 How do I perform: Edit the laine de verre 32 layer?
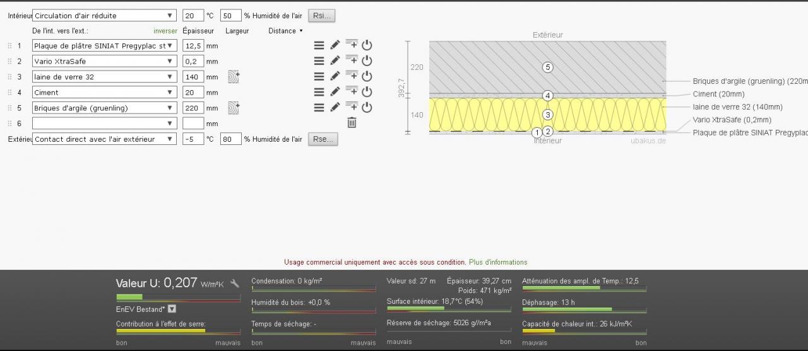335,76
